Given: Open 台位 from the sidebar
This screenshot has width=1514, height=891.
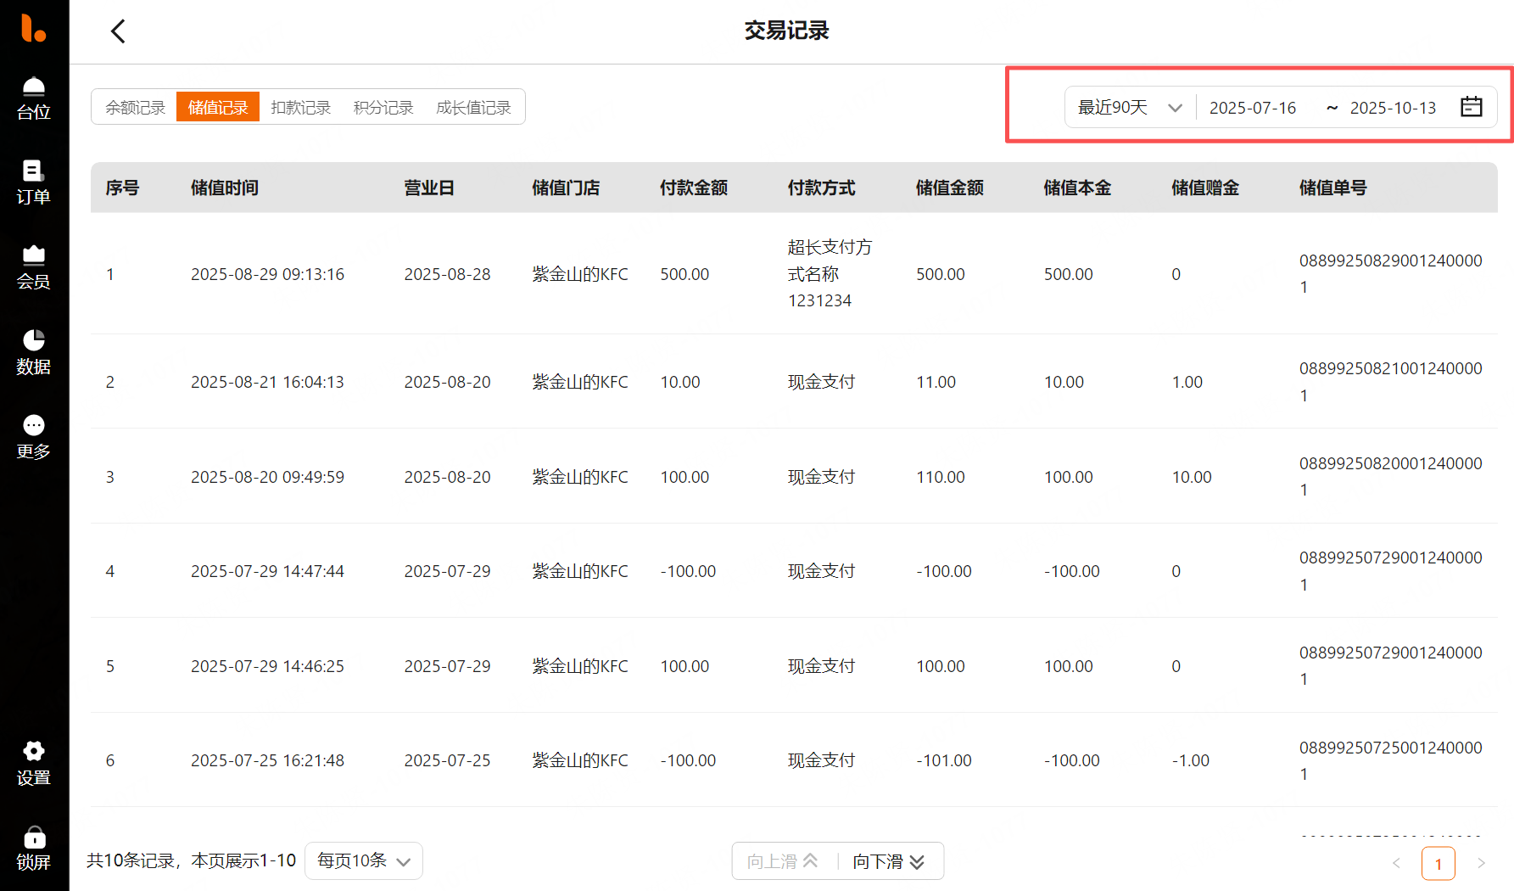Looking at the screenshot, I should coord(34,98).
